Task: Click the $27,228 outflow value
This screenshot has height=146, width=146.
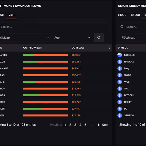Action: (76, 115)
